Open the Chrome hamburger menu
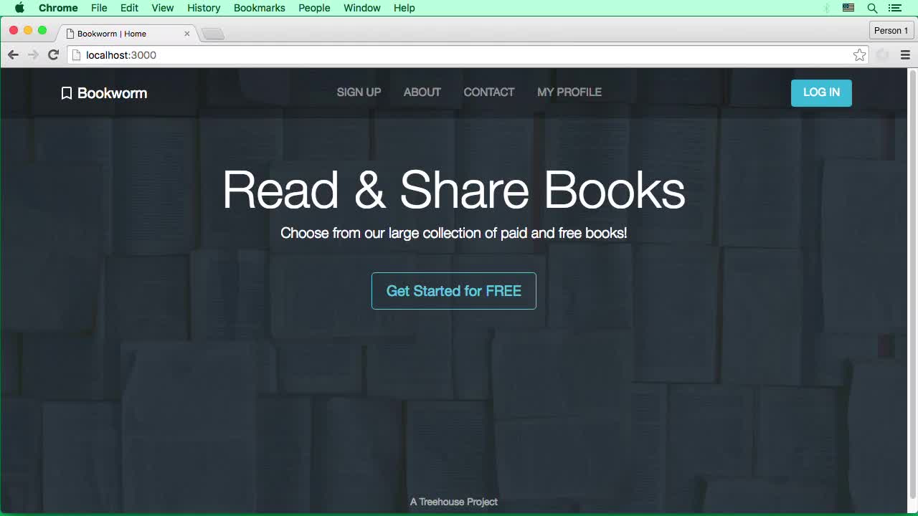Viewport: 918px width, 516px height. click(x=905, y=55)
